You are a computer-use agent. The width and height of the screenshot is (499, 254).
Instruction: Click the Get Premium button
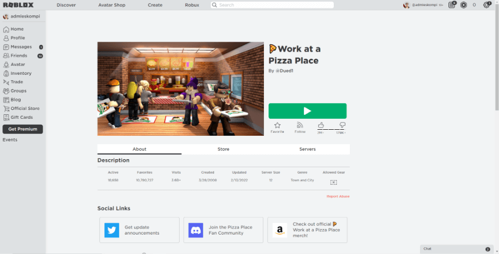point(23,129)
